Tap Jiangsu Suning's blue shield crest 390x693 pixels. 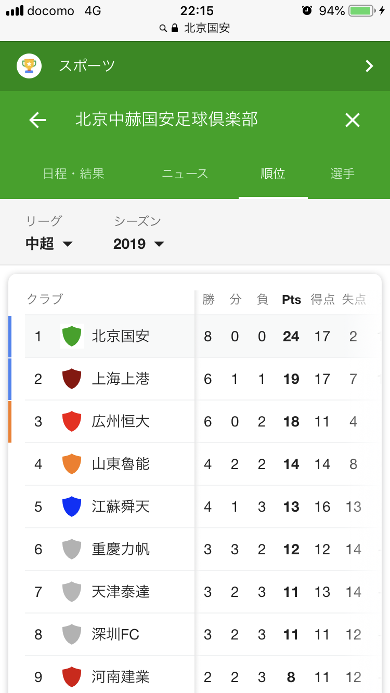(72, 507)
